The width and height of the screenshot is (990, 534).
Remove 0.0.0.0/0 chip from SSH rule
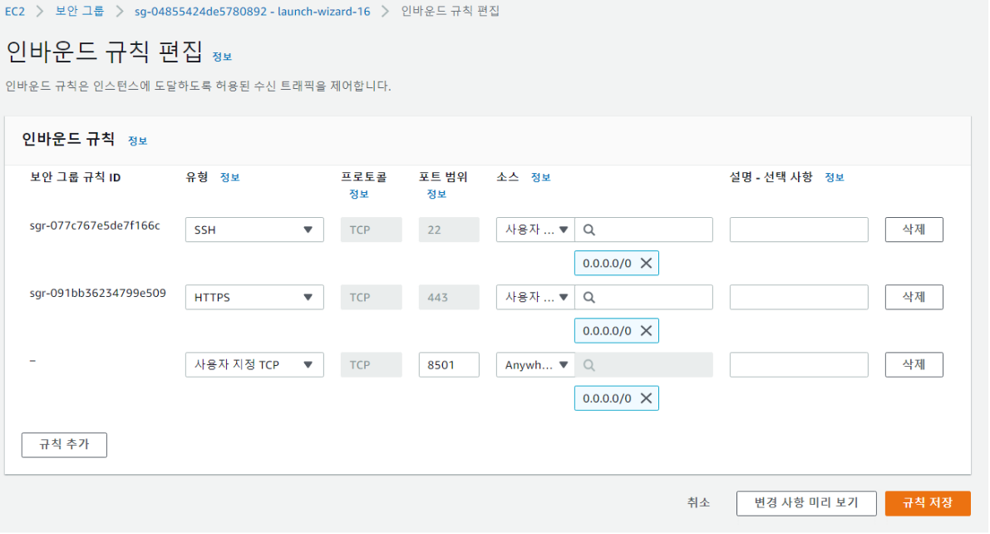tap(646, 264)
